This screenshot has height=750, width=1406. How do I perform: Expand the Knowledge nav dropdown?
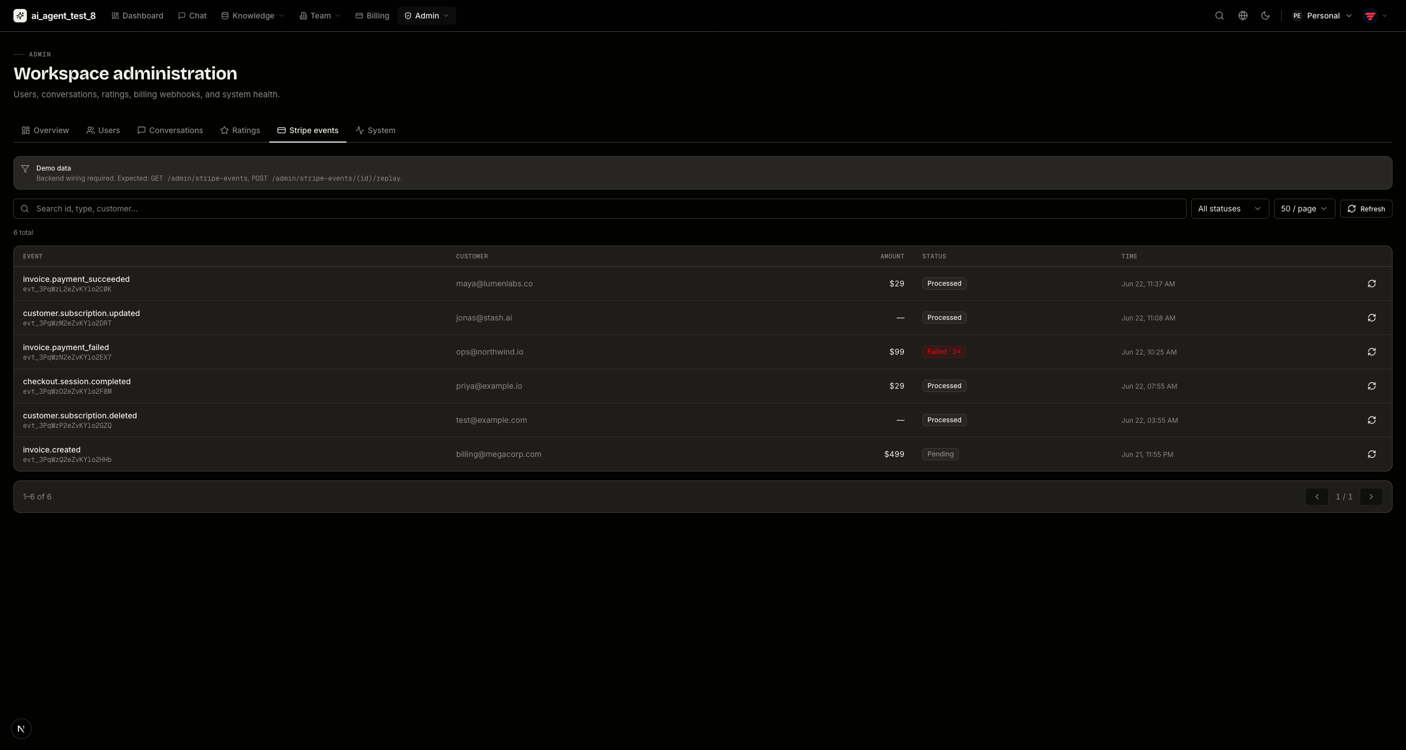(252, 16)
